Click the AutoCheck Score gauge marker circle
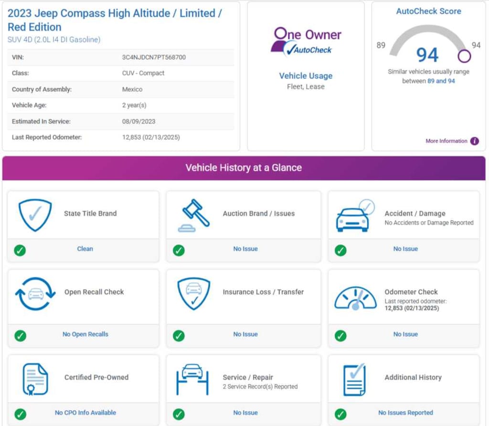Screen dimensions: 489x426 (x=464, y=56)
